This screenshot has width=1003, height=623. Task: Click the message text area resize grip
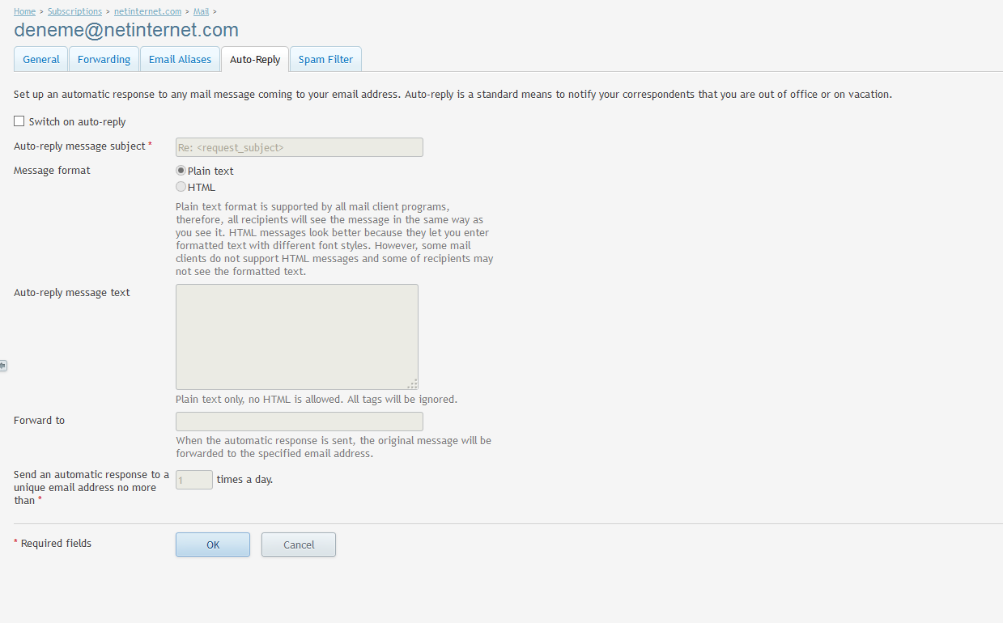coord(413,384)
